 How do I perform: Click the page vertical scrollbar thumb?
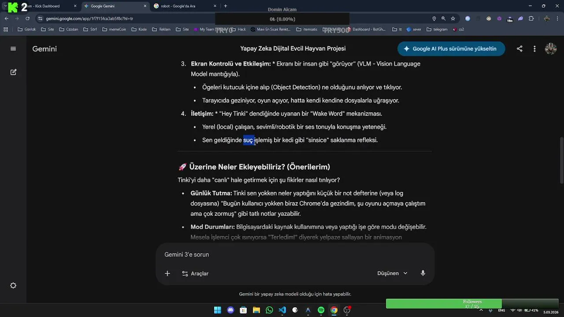[561, 161]
